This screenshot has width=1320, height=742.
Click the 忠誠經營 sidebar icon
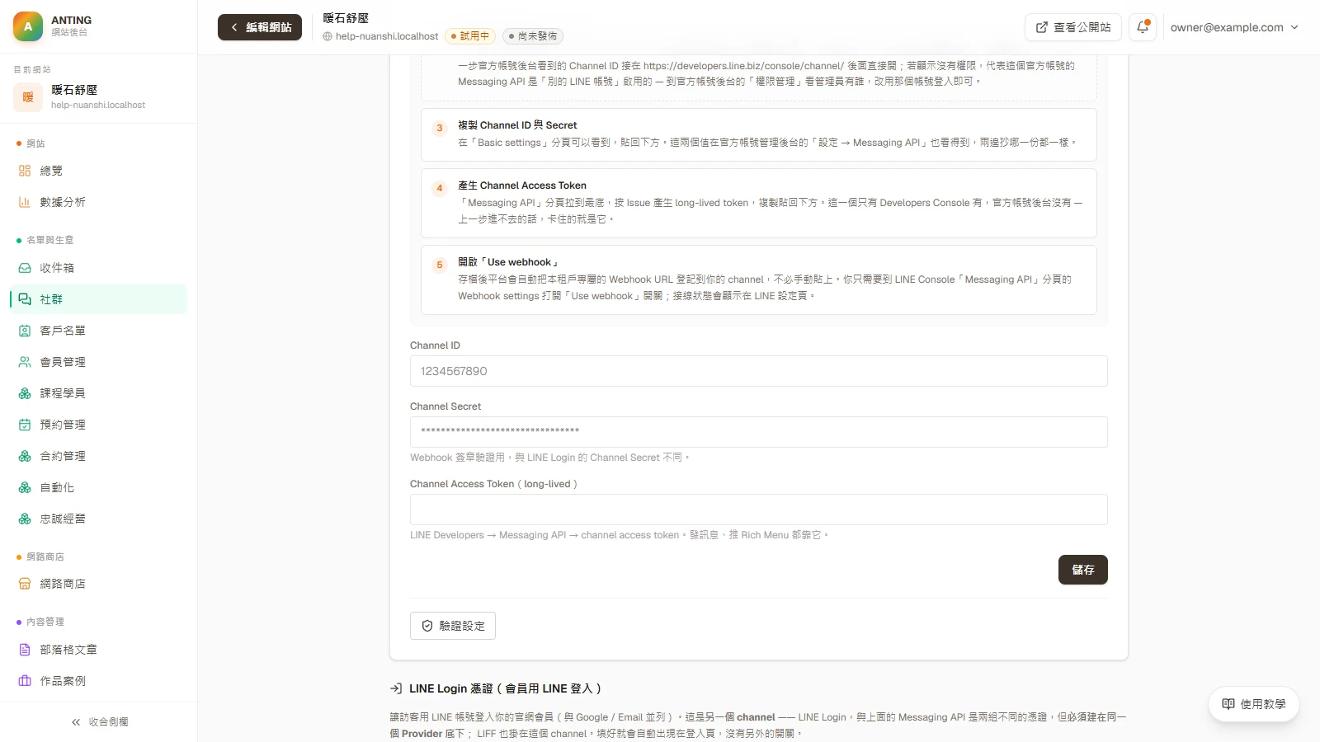pos(25,519)
